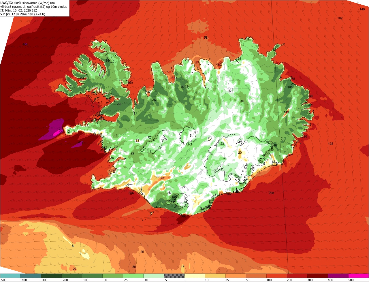
Task: Click the map value '17'
Action: point(182,267)
